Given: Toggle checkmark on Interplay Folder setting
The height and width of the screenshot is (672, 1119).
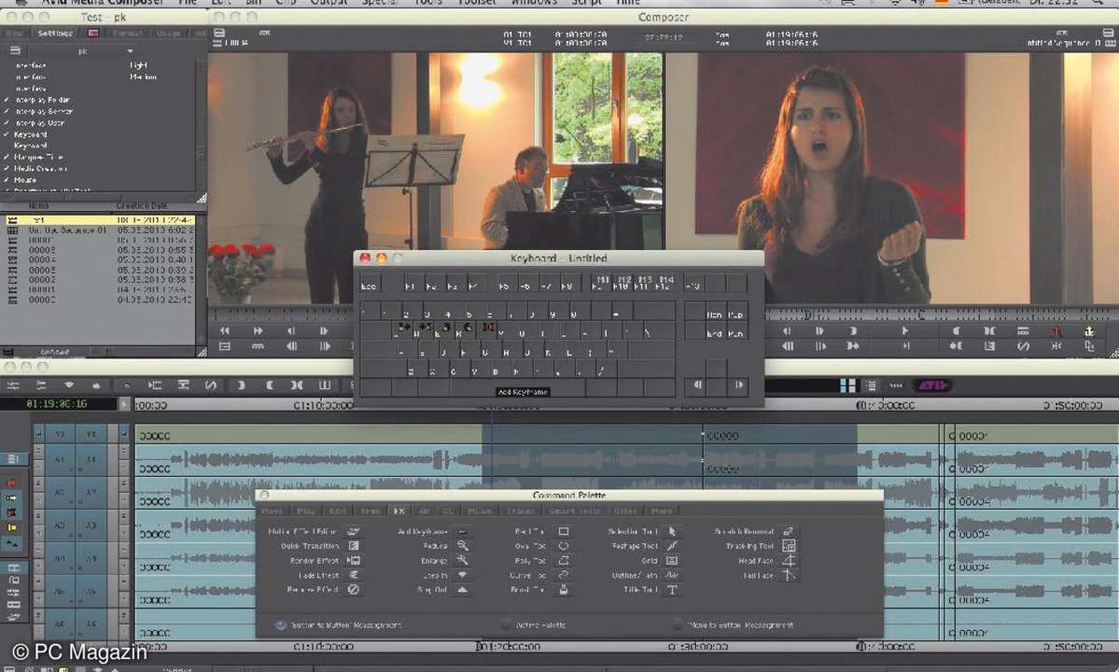Looking at the screenshot, I should [7, 100].
